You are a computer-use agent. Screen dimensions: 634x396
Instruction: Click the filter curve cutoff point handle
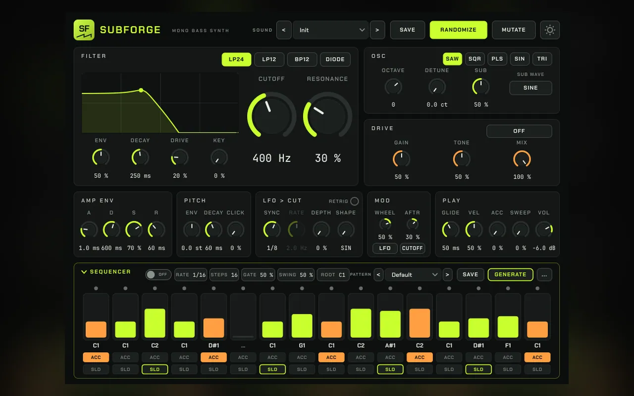141,90
